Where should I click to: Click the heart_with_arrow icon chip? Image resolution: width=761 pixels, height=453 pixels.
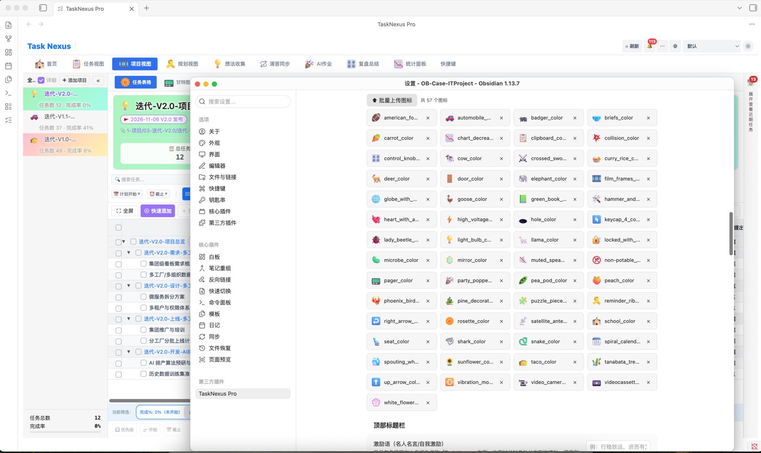(402, 219)
